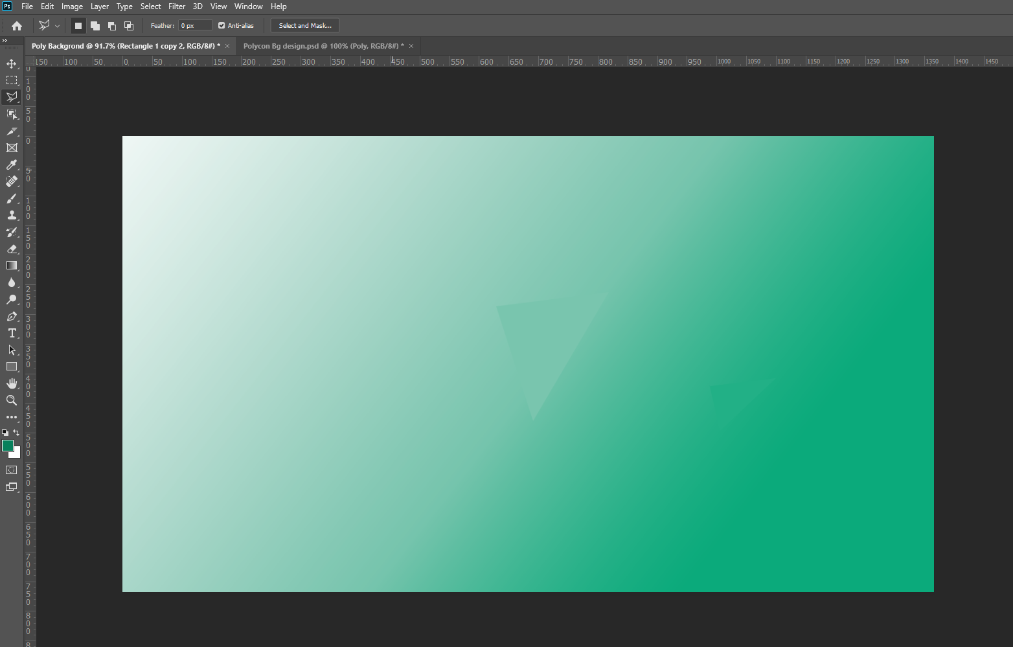Open the Filter menu

tap(176, 6)
